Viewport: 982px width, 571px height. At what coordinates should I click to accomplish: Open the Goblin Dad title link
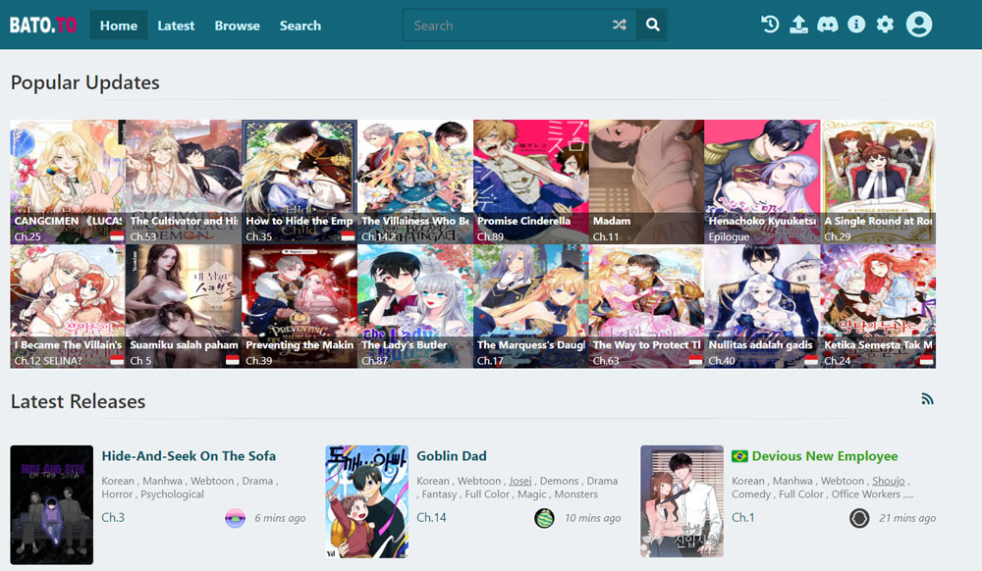click(452, 456)
